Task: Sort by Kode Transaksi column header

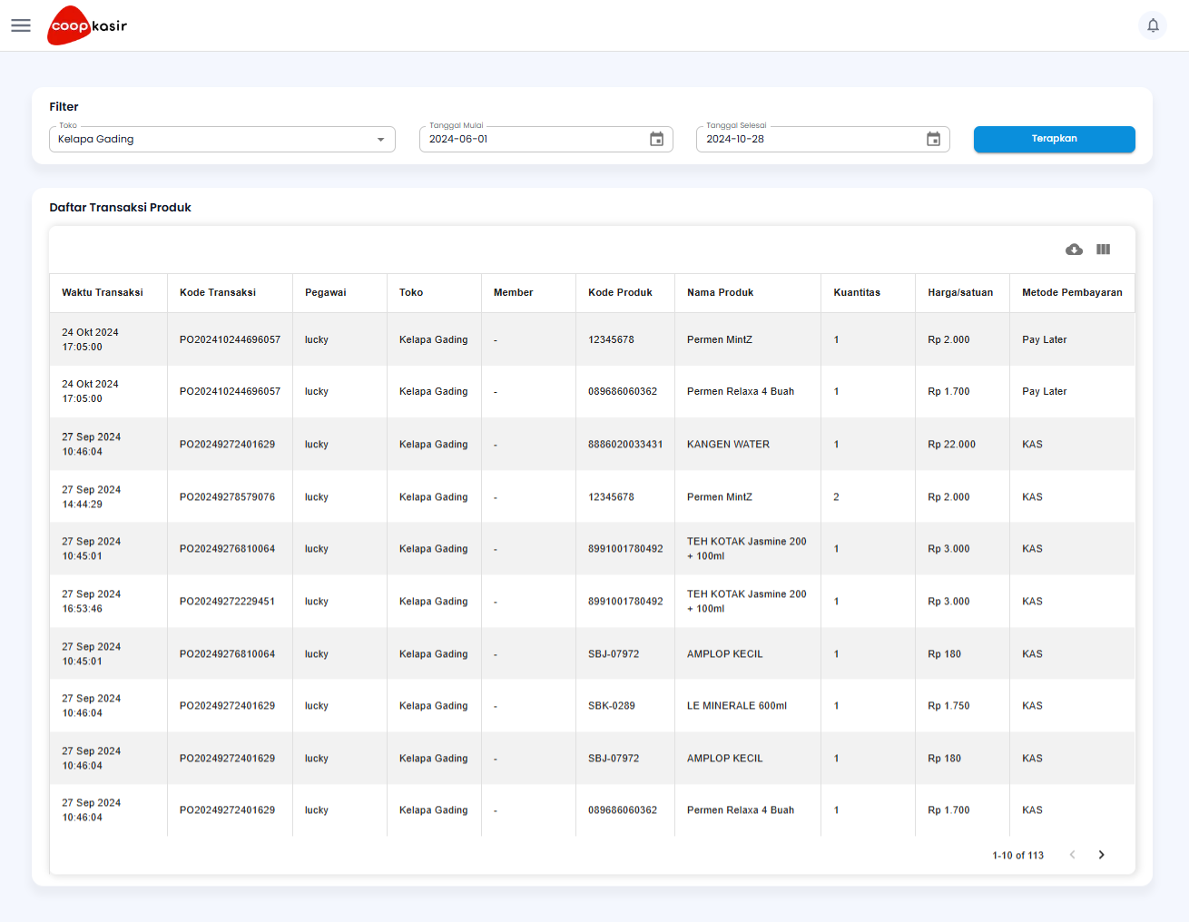Action: (218, 292)
